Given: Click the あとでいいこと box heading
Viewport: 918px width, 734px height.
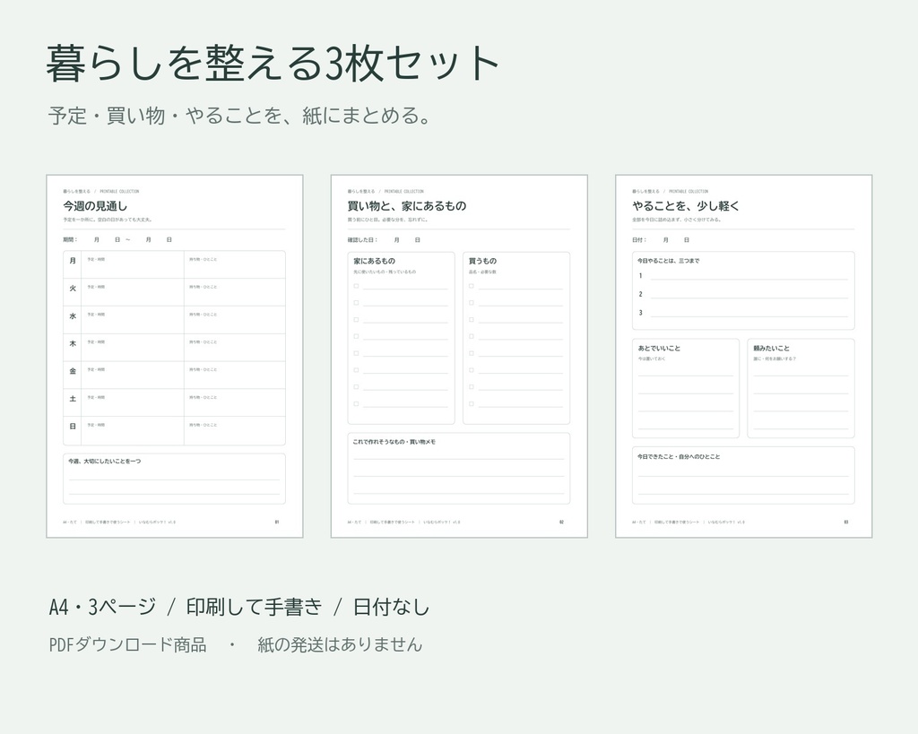Looking at the screenshot, I should click(659, 349).
